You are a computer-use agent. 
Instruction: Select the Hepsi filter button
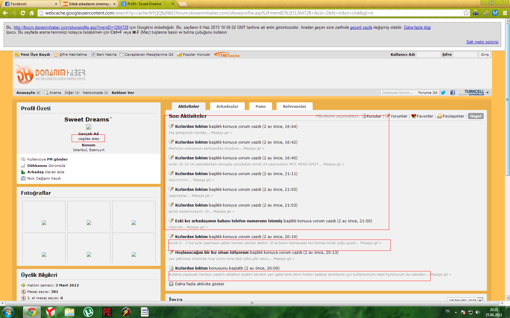[475, 116]
